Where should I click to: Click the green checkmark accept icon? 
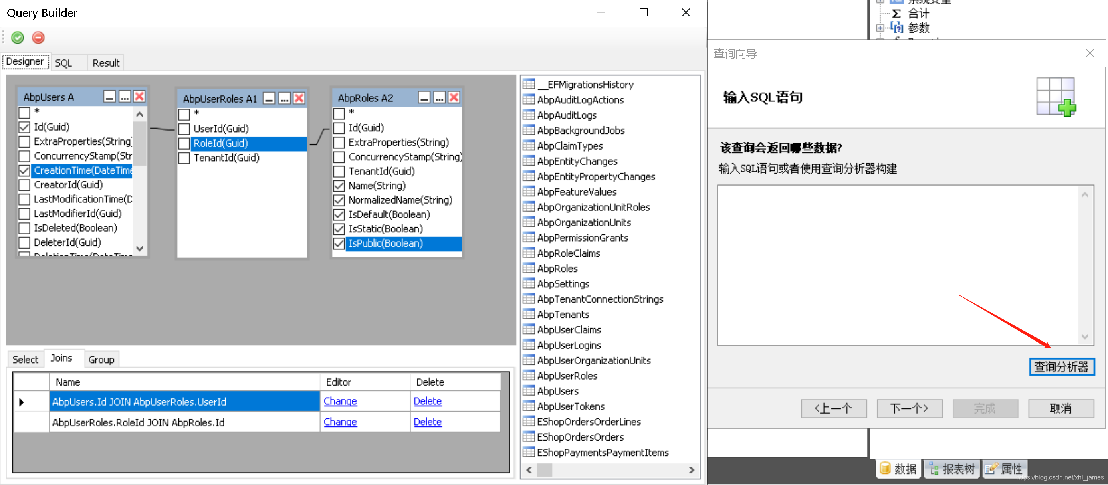click(x=18, y=38)
